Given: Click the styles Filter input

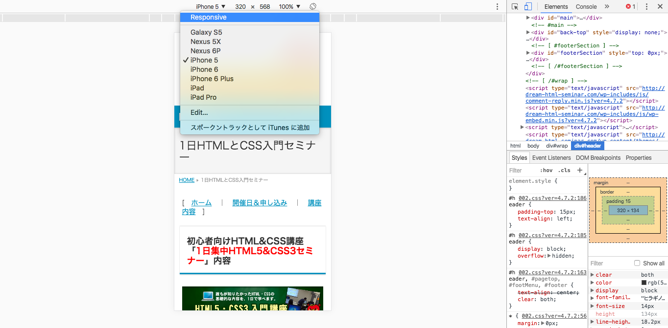Looking at the screenshot, I should [522, 170].
